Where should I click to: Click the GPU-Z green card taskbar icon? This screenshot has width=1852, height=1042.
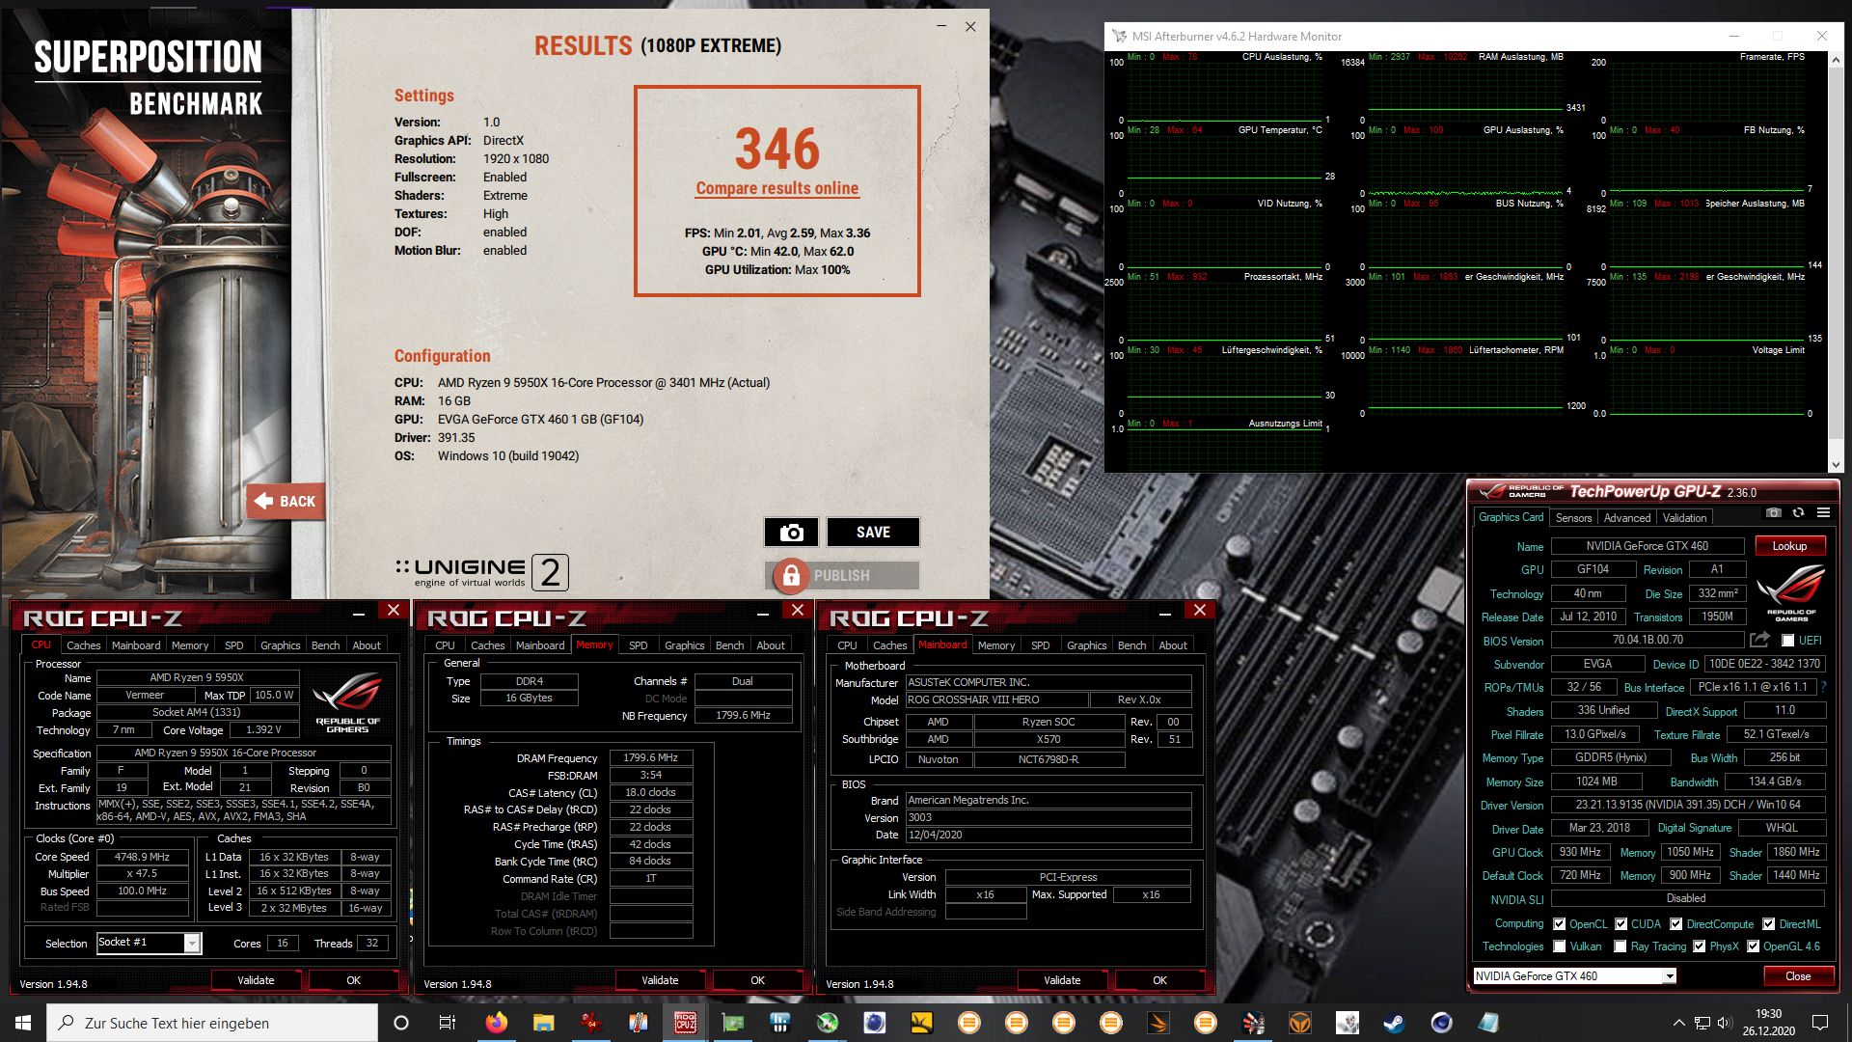pos(732,1023)
